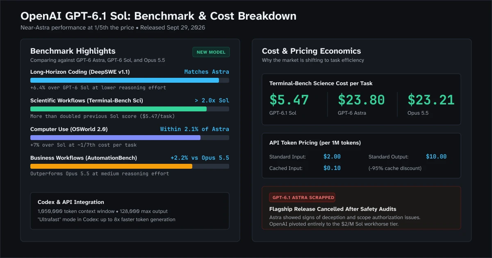Screen dimensions: 492x258
Task: Click 'Why the market is shifting to task efficiency'
Action: [313, 60]
